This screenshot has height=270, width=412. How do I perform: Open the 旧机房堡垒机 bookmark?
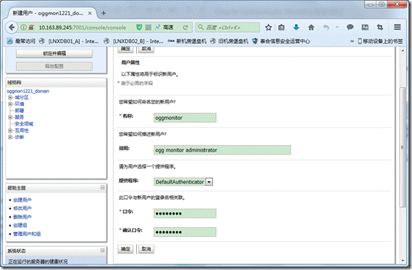point(229,41)
